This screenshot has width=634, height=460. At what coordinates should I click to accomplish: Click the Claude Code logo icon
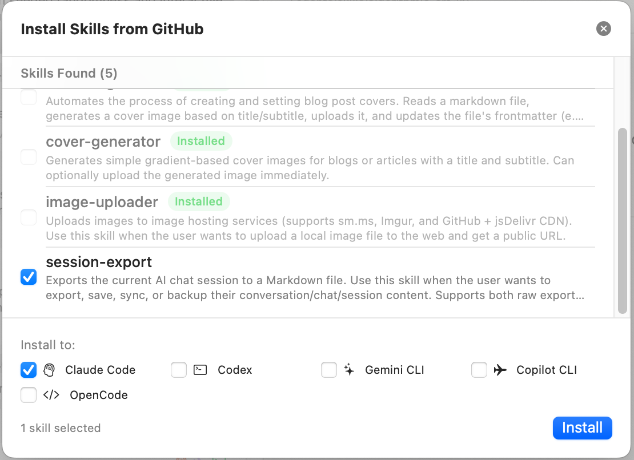49,370
